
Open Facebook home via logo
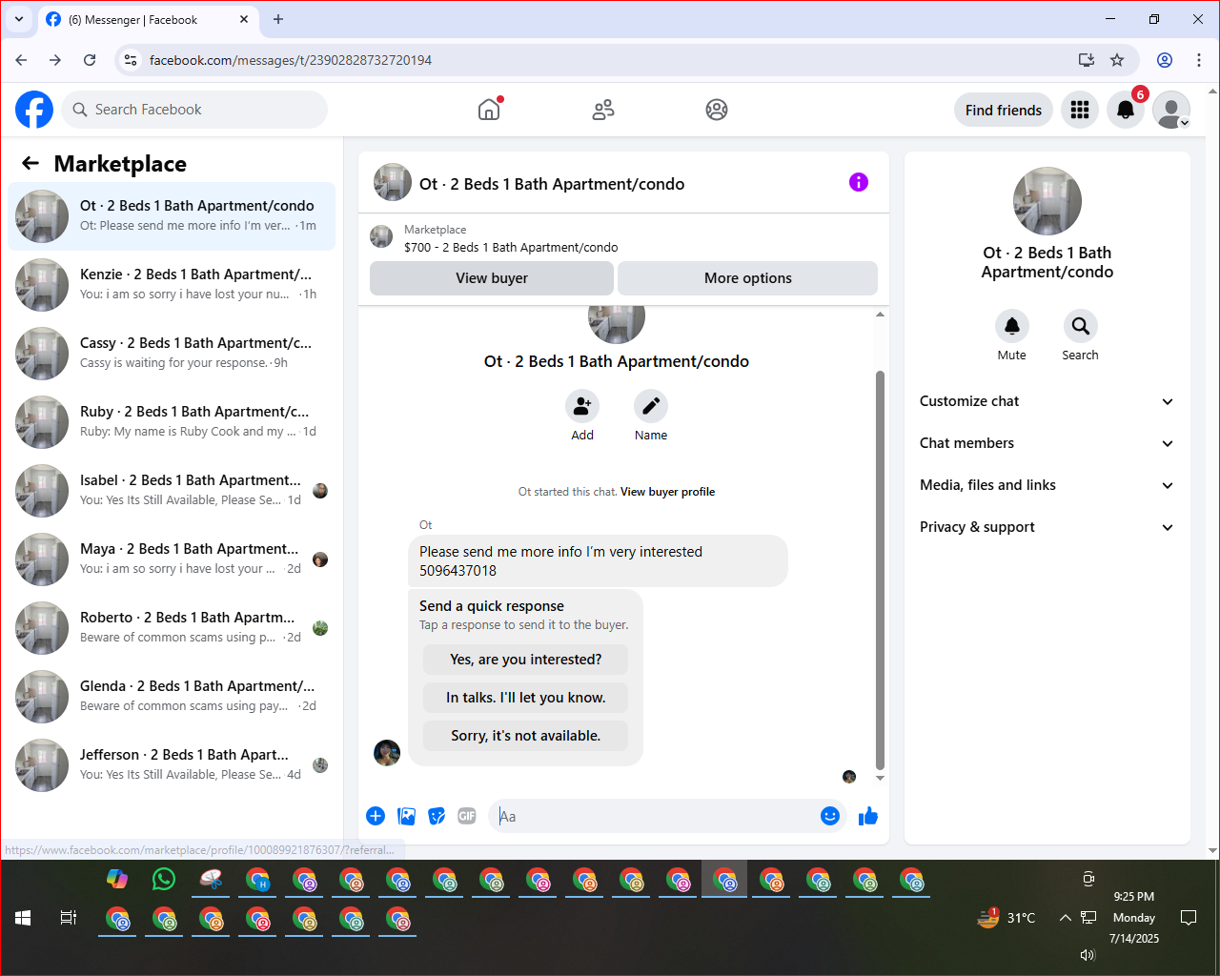click(34, 110)
